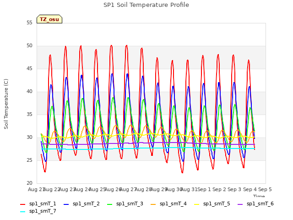Click the orange sp1_smT_4 legend swatch
The image size is (293, 220).
153,204
